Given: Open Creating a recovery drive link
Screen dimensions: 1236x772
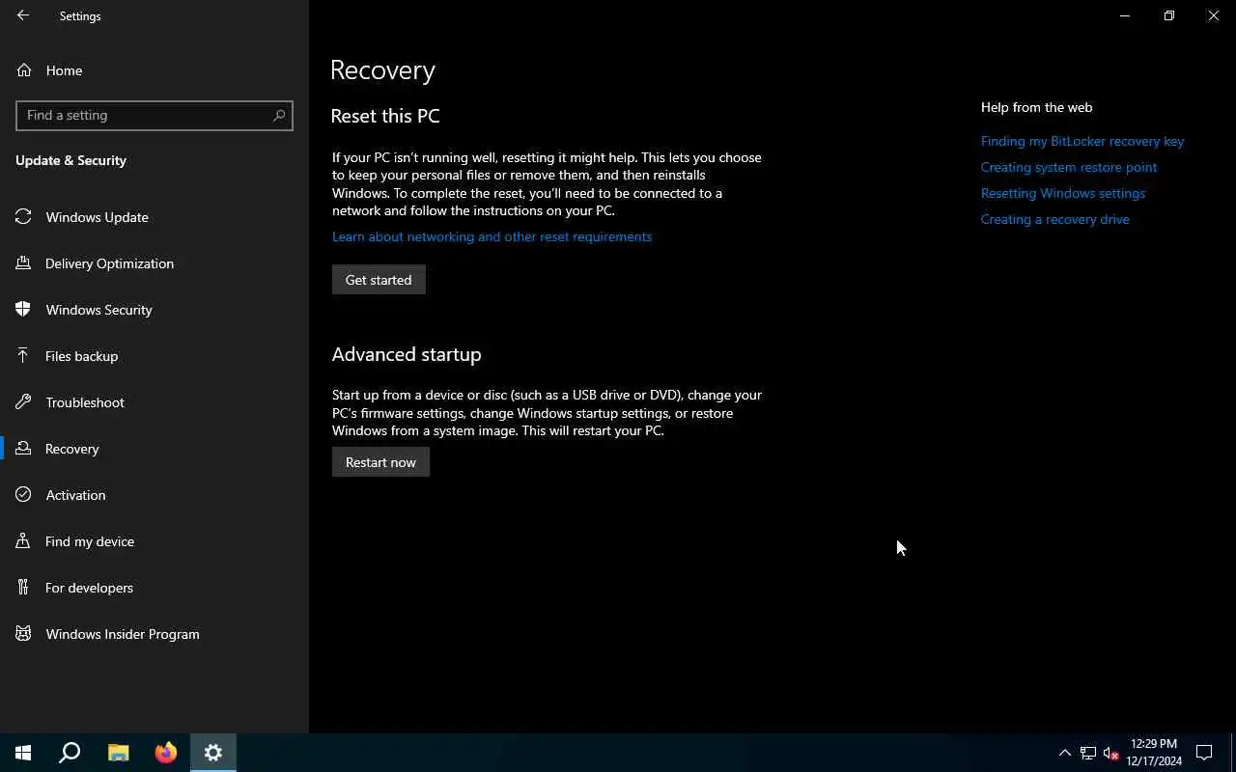Looking at the screenshot, I should (x=1054, y=219).
